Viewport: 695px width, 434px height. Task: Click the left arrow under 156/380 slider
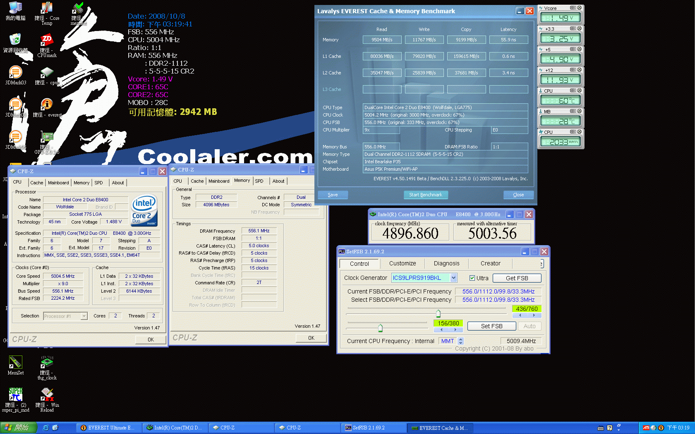[441, 330]
